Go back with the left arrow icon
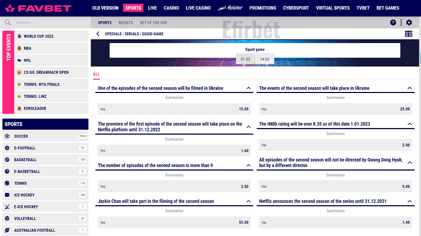 pos(98,34)
